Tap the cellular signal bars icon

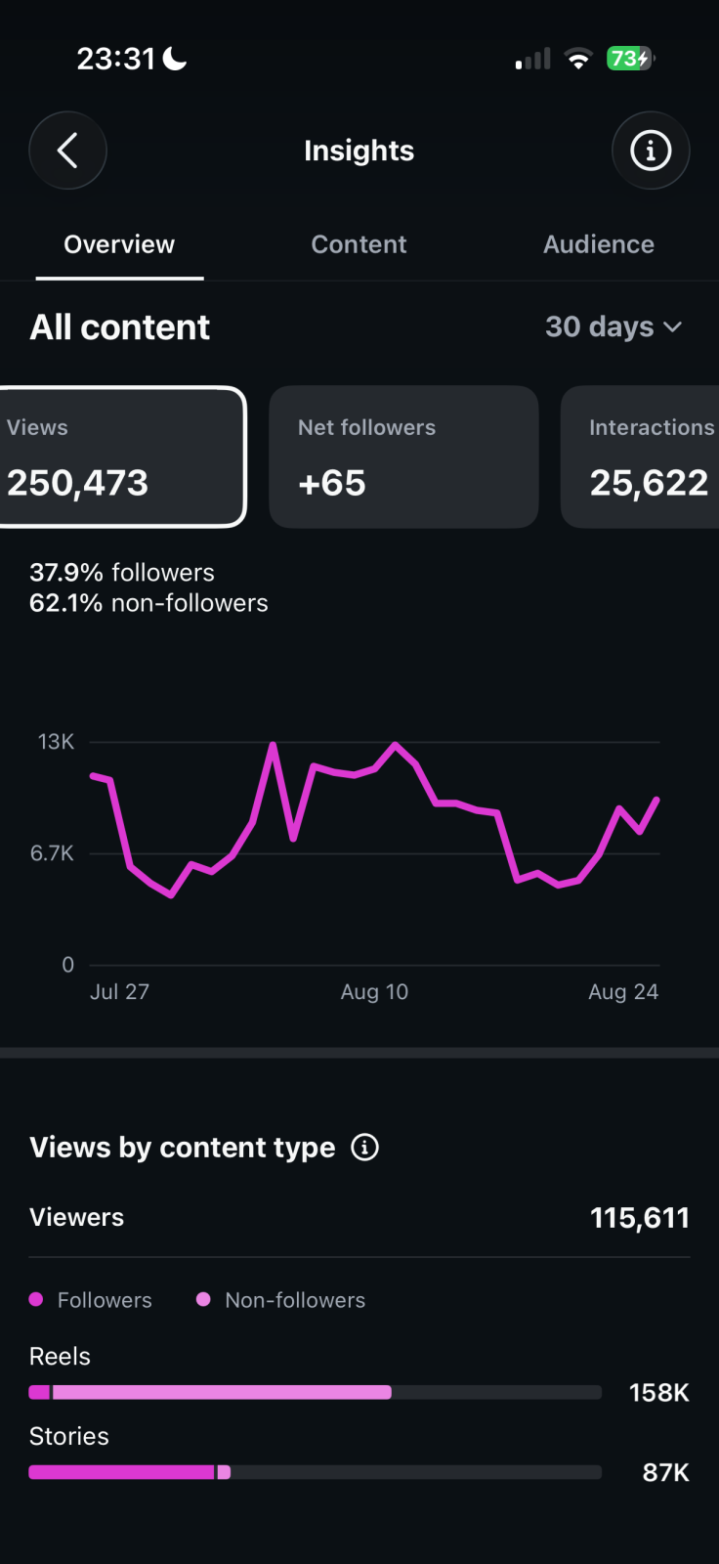point(533,59)
